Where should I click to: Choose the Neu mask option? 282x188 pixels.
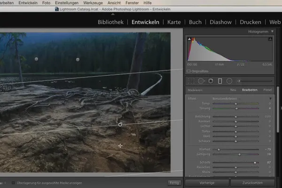pyautogui.click(x=233, y=90)
